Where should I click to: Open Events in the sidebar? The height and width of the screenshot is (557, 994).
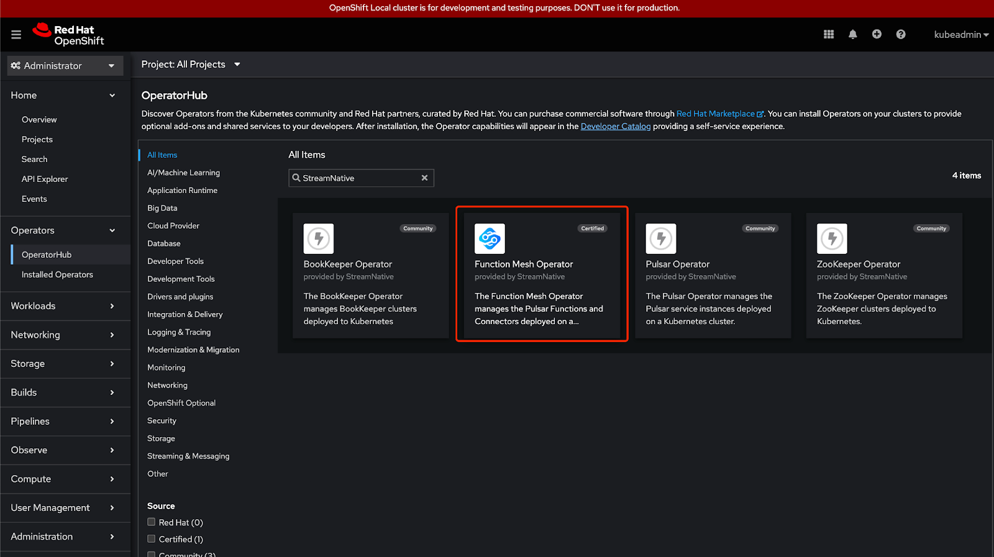coord(34,199)
